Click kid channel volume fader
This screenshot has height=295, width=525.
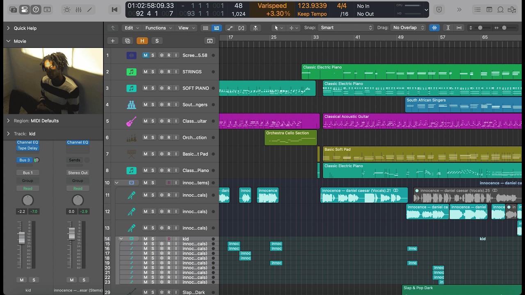[21, 238]
